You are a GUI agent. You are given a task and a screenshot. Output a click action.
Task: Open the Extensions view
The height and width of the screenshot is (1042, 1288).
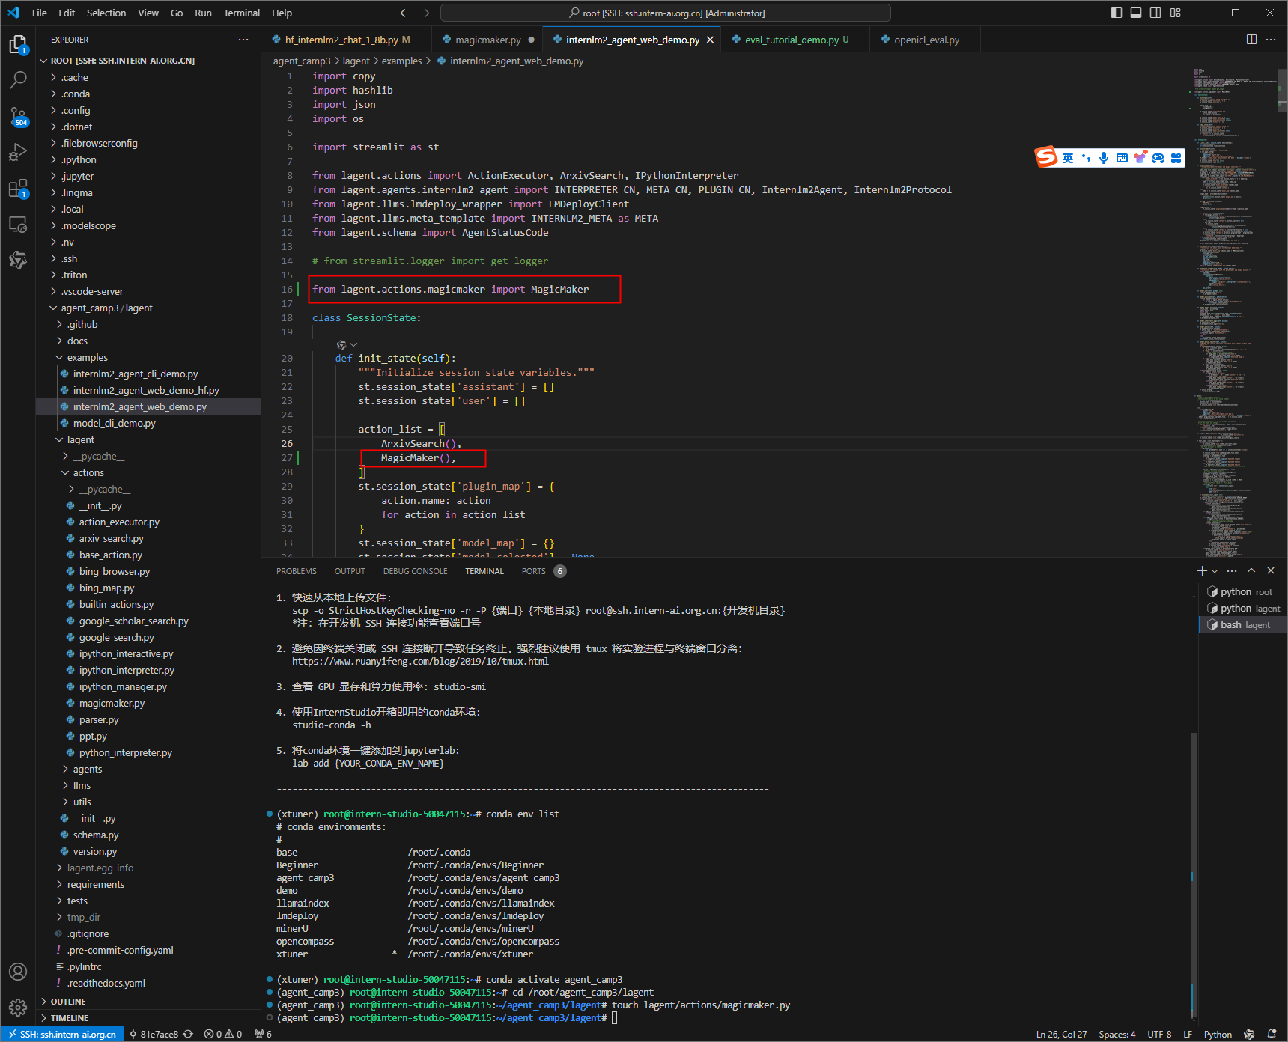[x=18, y=188]
